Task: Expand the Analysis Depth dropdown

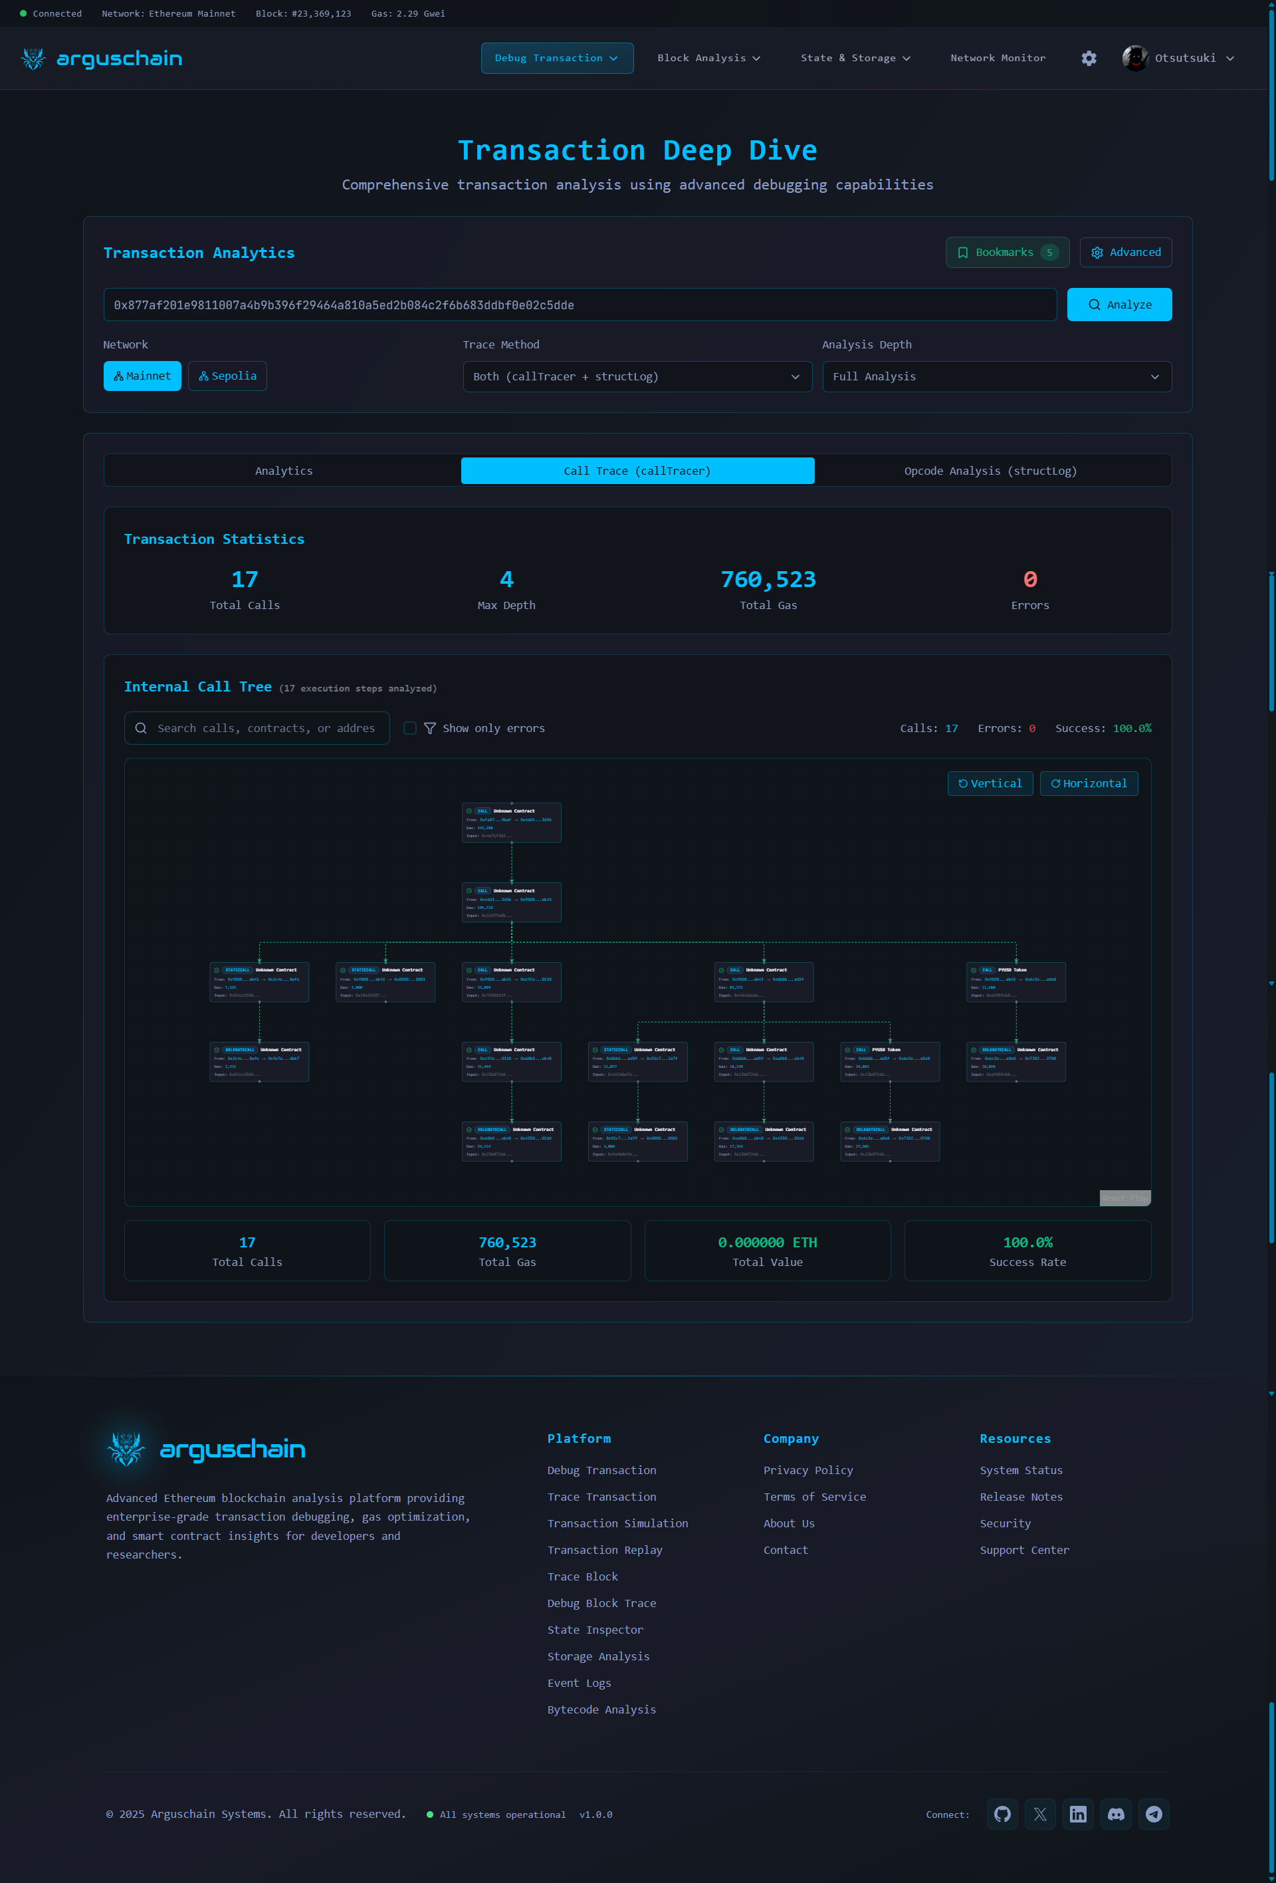Action: point(996,377)
